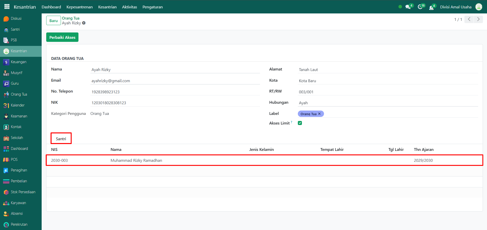Viewport: 487px width, 230px height.
Task: Open conversations messages icon in top bar
Action: (x=408, y=7)
